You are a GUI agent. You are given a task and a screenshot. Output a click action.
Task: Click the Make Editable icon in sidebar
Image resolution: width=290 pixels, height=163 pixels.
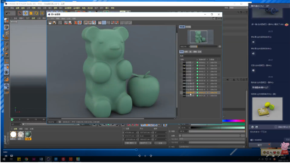click(6, 20)
